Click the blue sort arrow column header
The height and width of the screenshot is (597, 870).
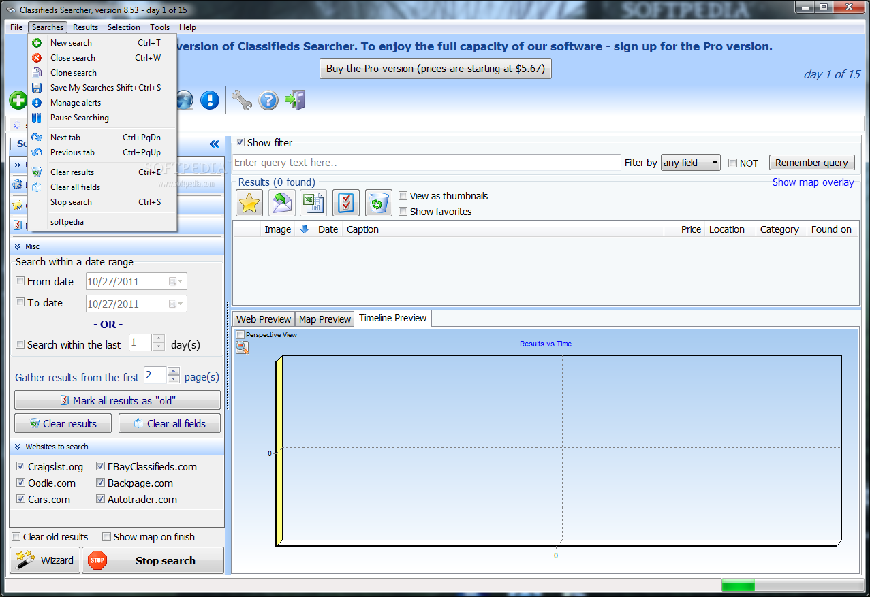pyautogui.click(x=305, y=229)
